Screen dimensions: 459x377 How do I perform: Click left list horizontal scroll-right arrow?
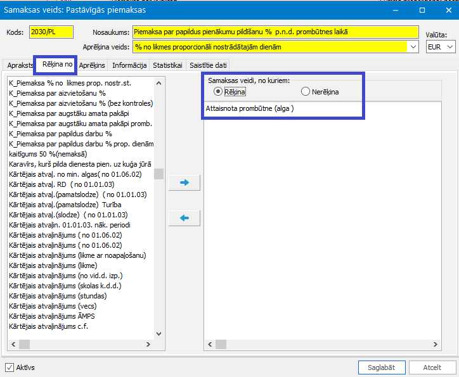(148, 345)
